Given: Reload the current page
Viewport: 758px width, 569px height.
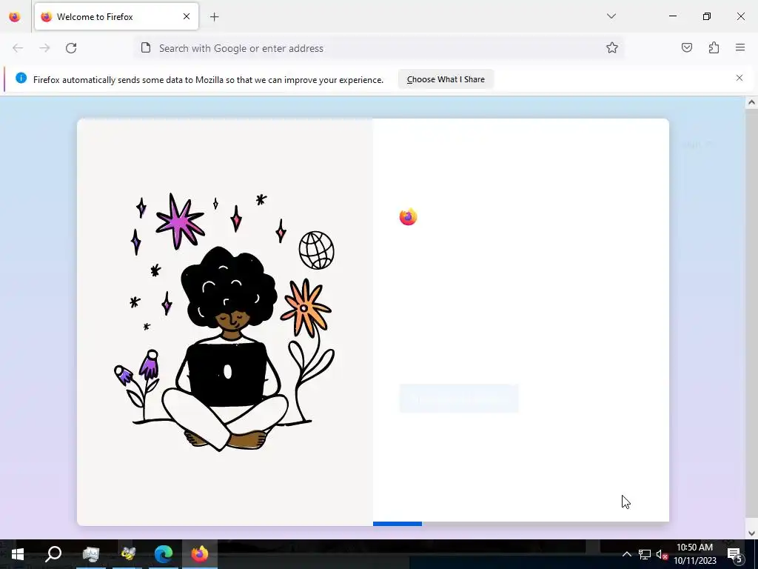Looking at the screenshot, I should (71, 48).
